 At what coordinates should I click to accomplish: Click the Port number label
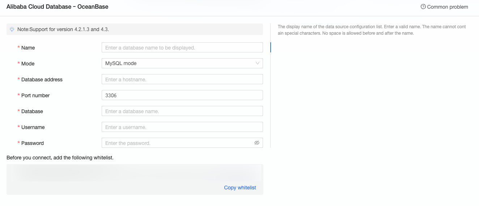35,95
